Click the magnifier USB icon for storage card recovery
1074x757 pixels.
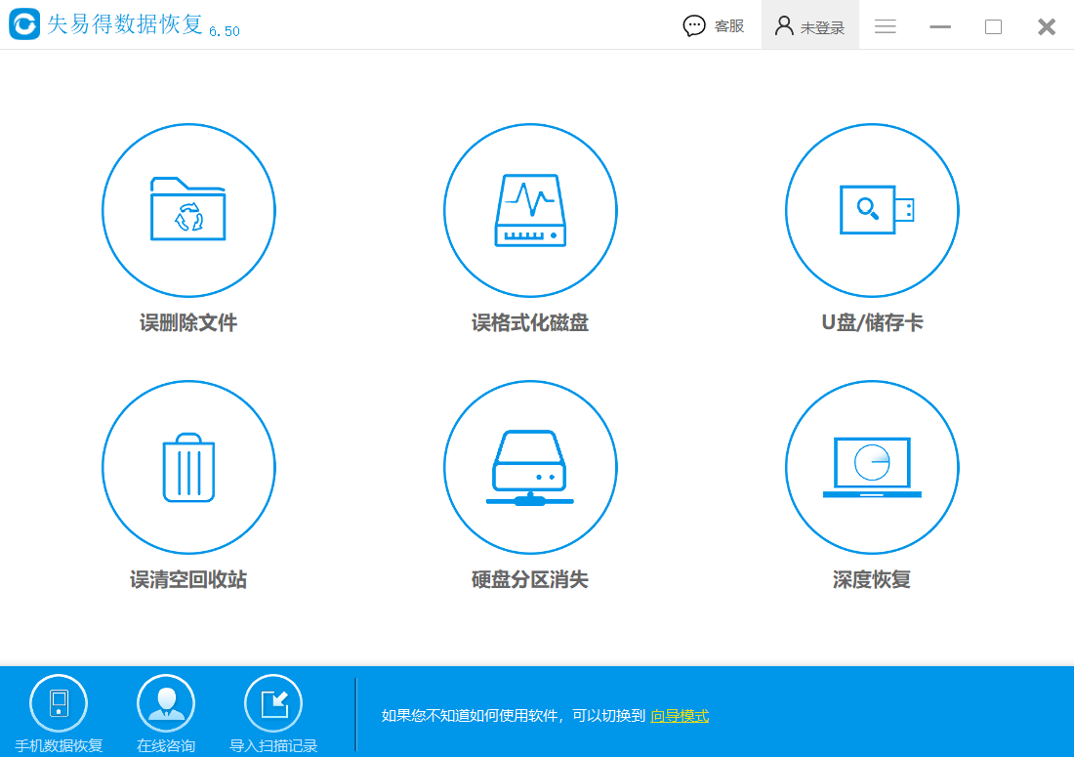point(872,209)
